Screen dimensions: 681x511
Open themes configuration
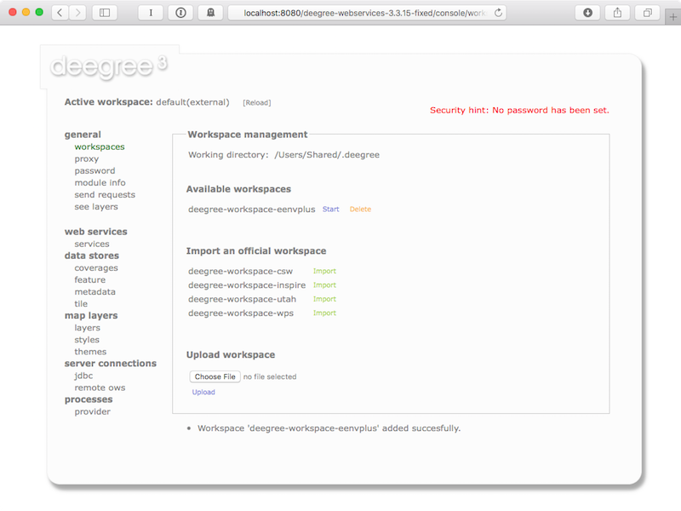(x=90, y=352)
